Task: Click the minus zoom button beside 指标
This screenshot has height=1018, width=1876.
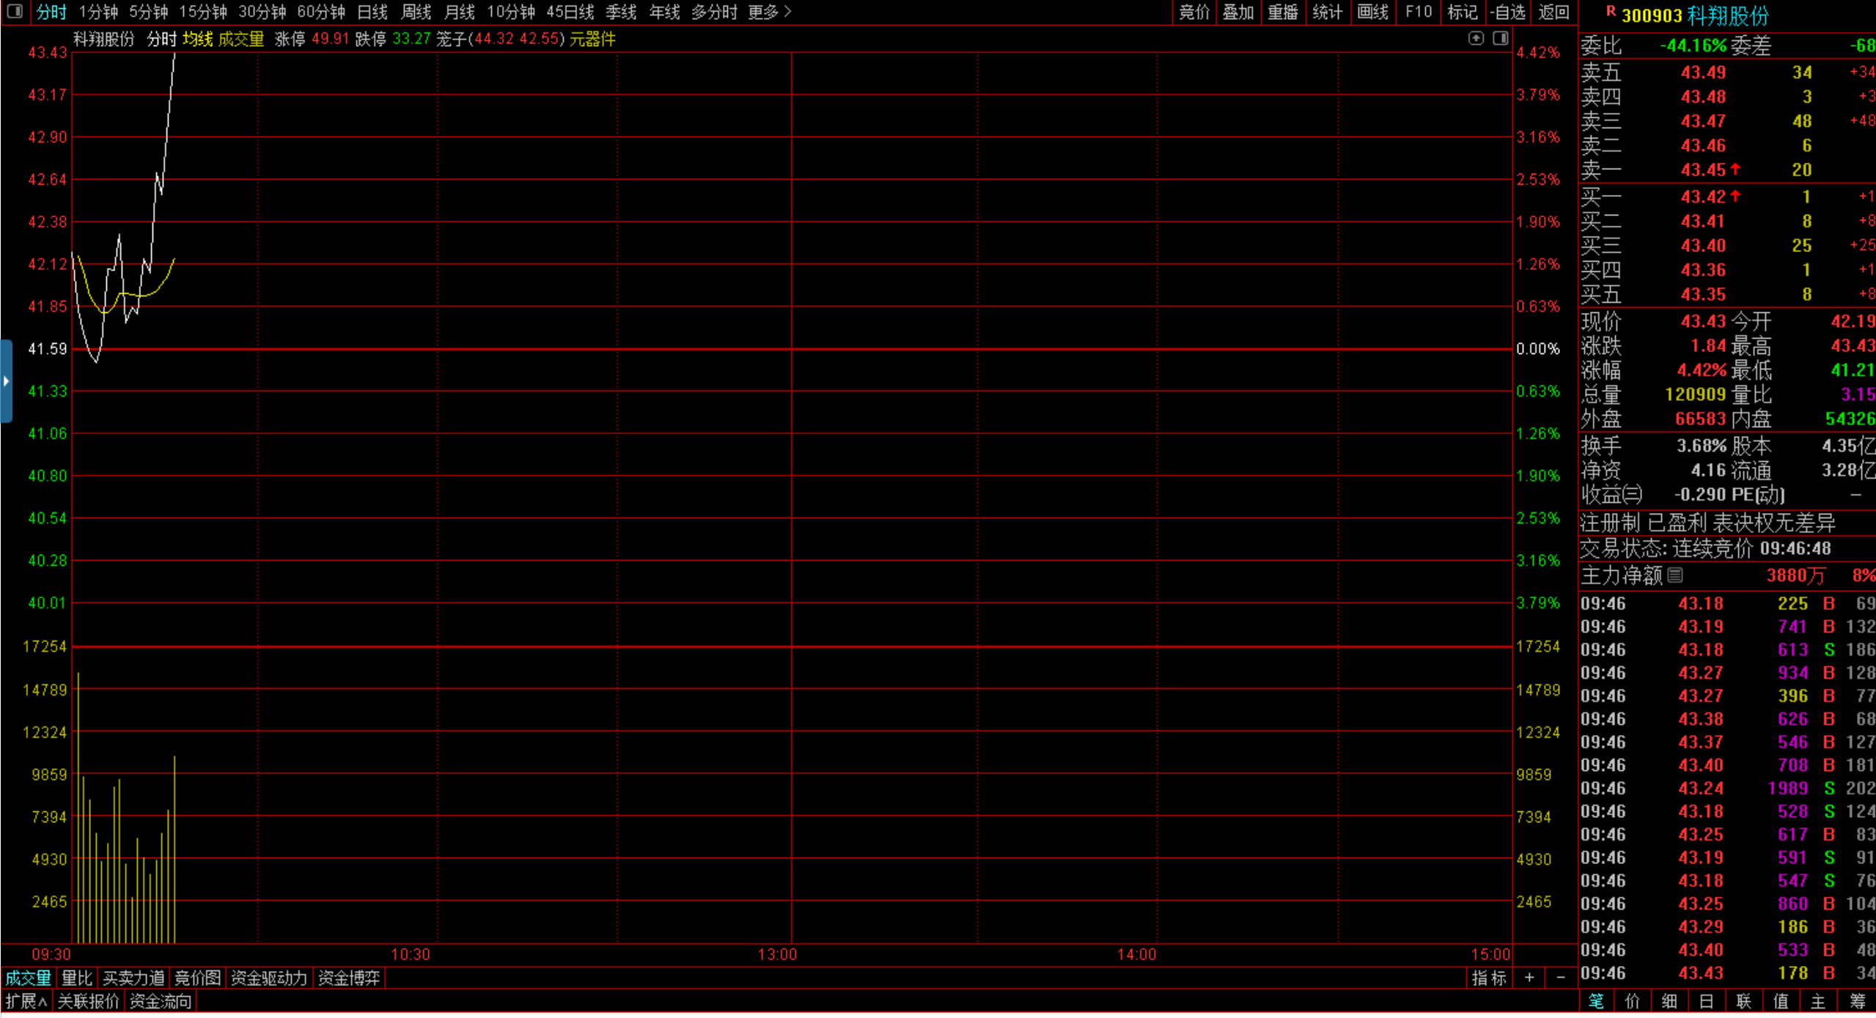Action: 1561,978
